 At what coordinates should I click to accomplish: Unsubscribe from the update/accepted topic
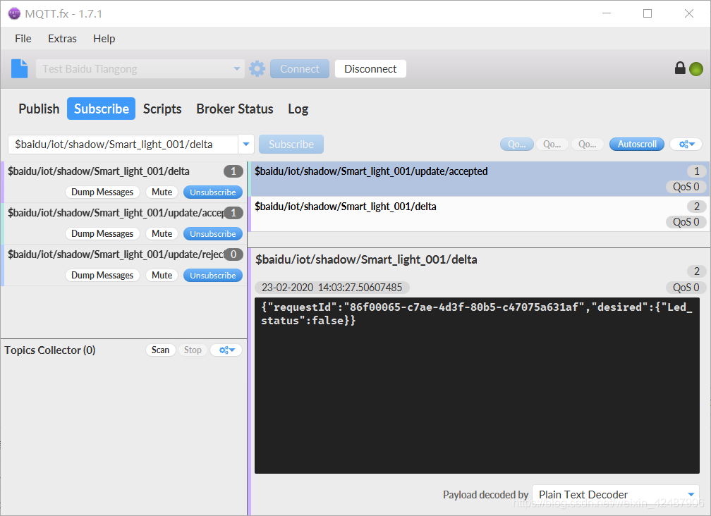click(x=213, y=234)
